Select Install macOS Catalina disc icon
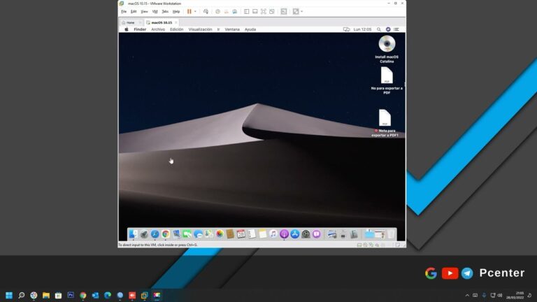The image size is (537, 302). tap(387, 44)
